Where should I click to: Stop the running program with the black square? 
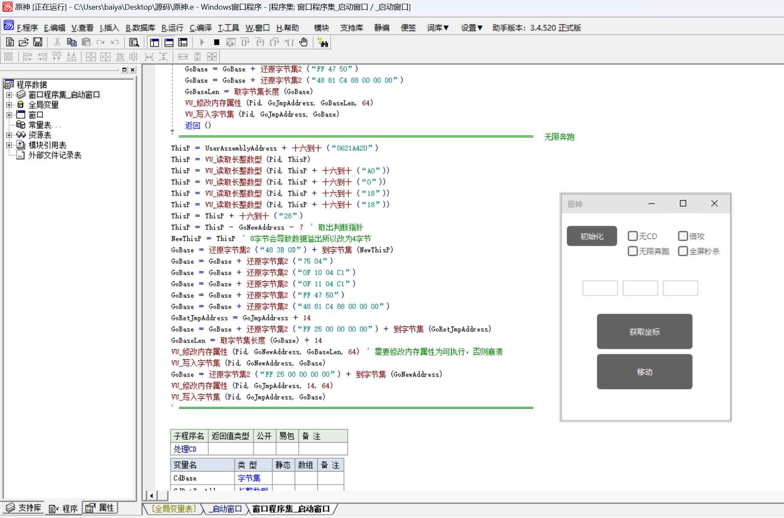point(217,42)
